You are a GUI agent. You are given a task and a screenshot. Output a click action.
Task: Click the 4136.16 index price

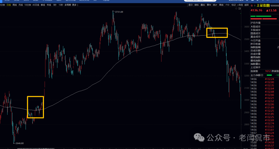tap(257, 10)
